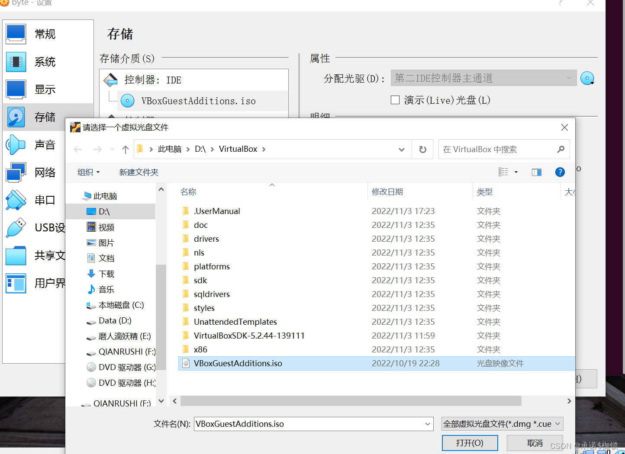Viewport: 625px width, 454px height.
Task: Open 本地磁盘 (C:) in navigation pane
Action: point(121,305)
